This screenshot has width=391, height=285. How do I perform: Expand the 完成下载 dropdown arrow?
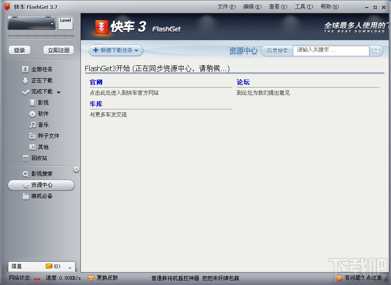pyautogui.click(x=59, y=92)
